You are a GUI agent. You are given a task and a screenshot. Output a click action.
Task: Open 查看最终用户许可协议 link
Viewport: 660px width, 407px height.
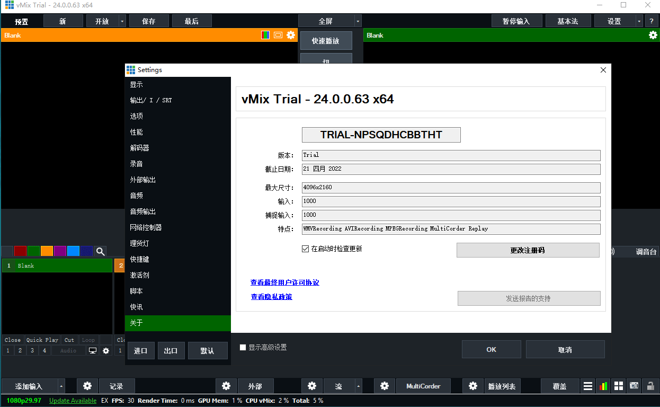click(285, 282)
